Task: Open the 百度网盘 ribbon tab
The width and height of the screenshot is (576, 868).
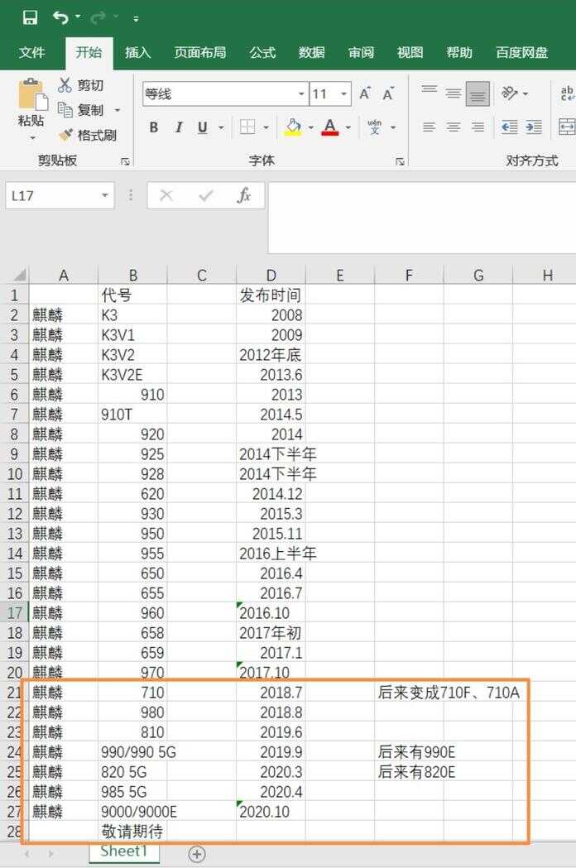Action: [x=521, y=53]
